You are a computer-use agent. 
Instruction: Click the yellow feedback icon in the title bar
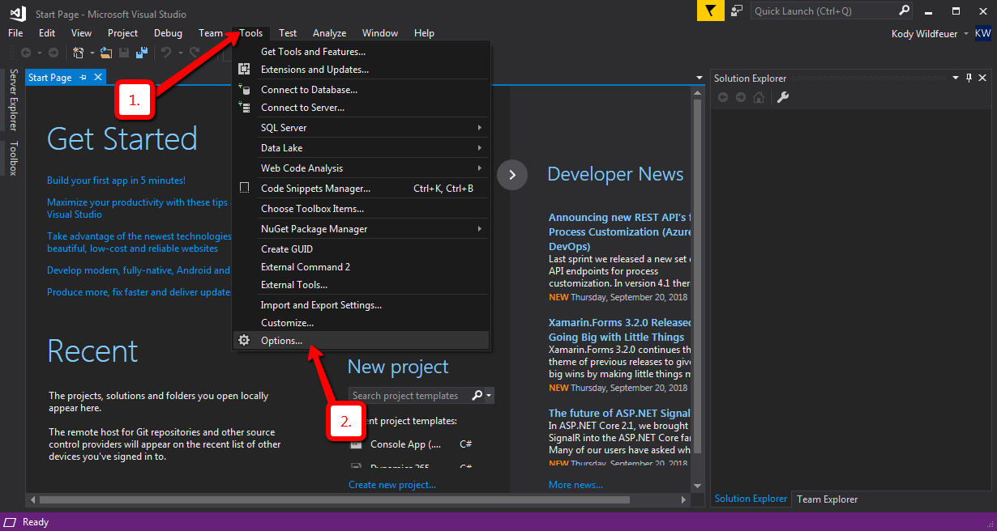[x=709, y=11]
